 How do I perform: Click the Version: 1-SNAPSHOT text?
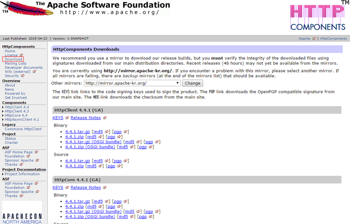70,39
